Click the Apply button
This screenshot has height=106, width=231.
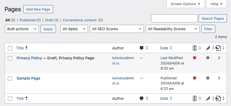tap(48, 29)
